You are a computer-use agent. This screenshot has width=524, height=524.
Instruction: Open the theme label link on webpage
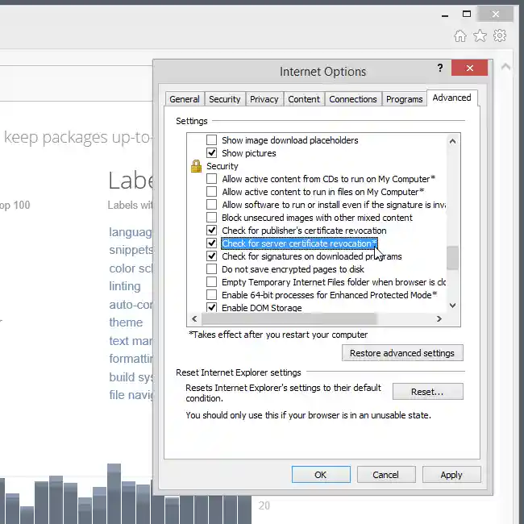click(x=126, y=322)
